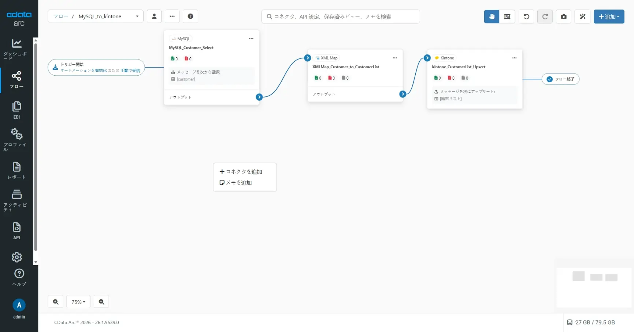Zoom out on the flow canvas

(x=101, y=302)
